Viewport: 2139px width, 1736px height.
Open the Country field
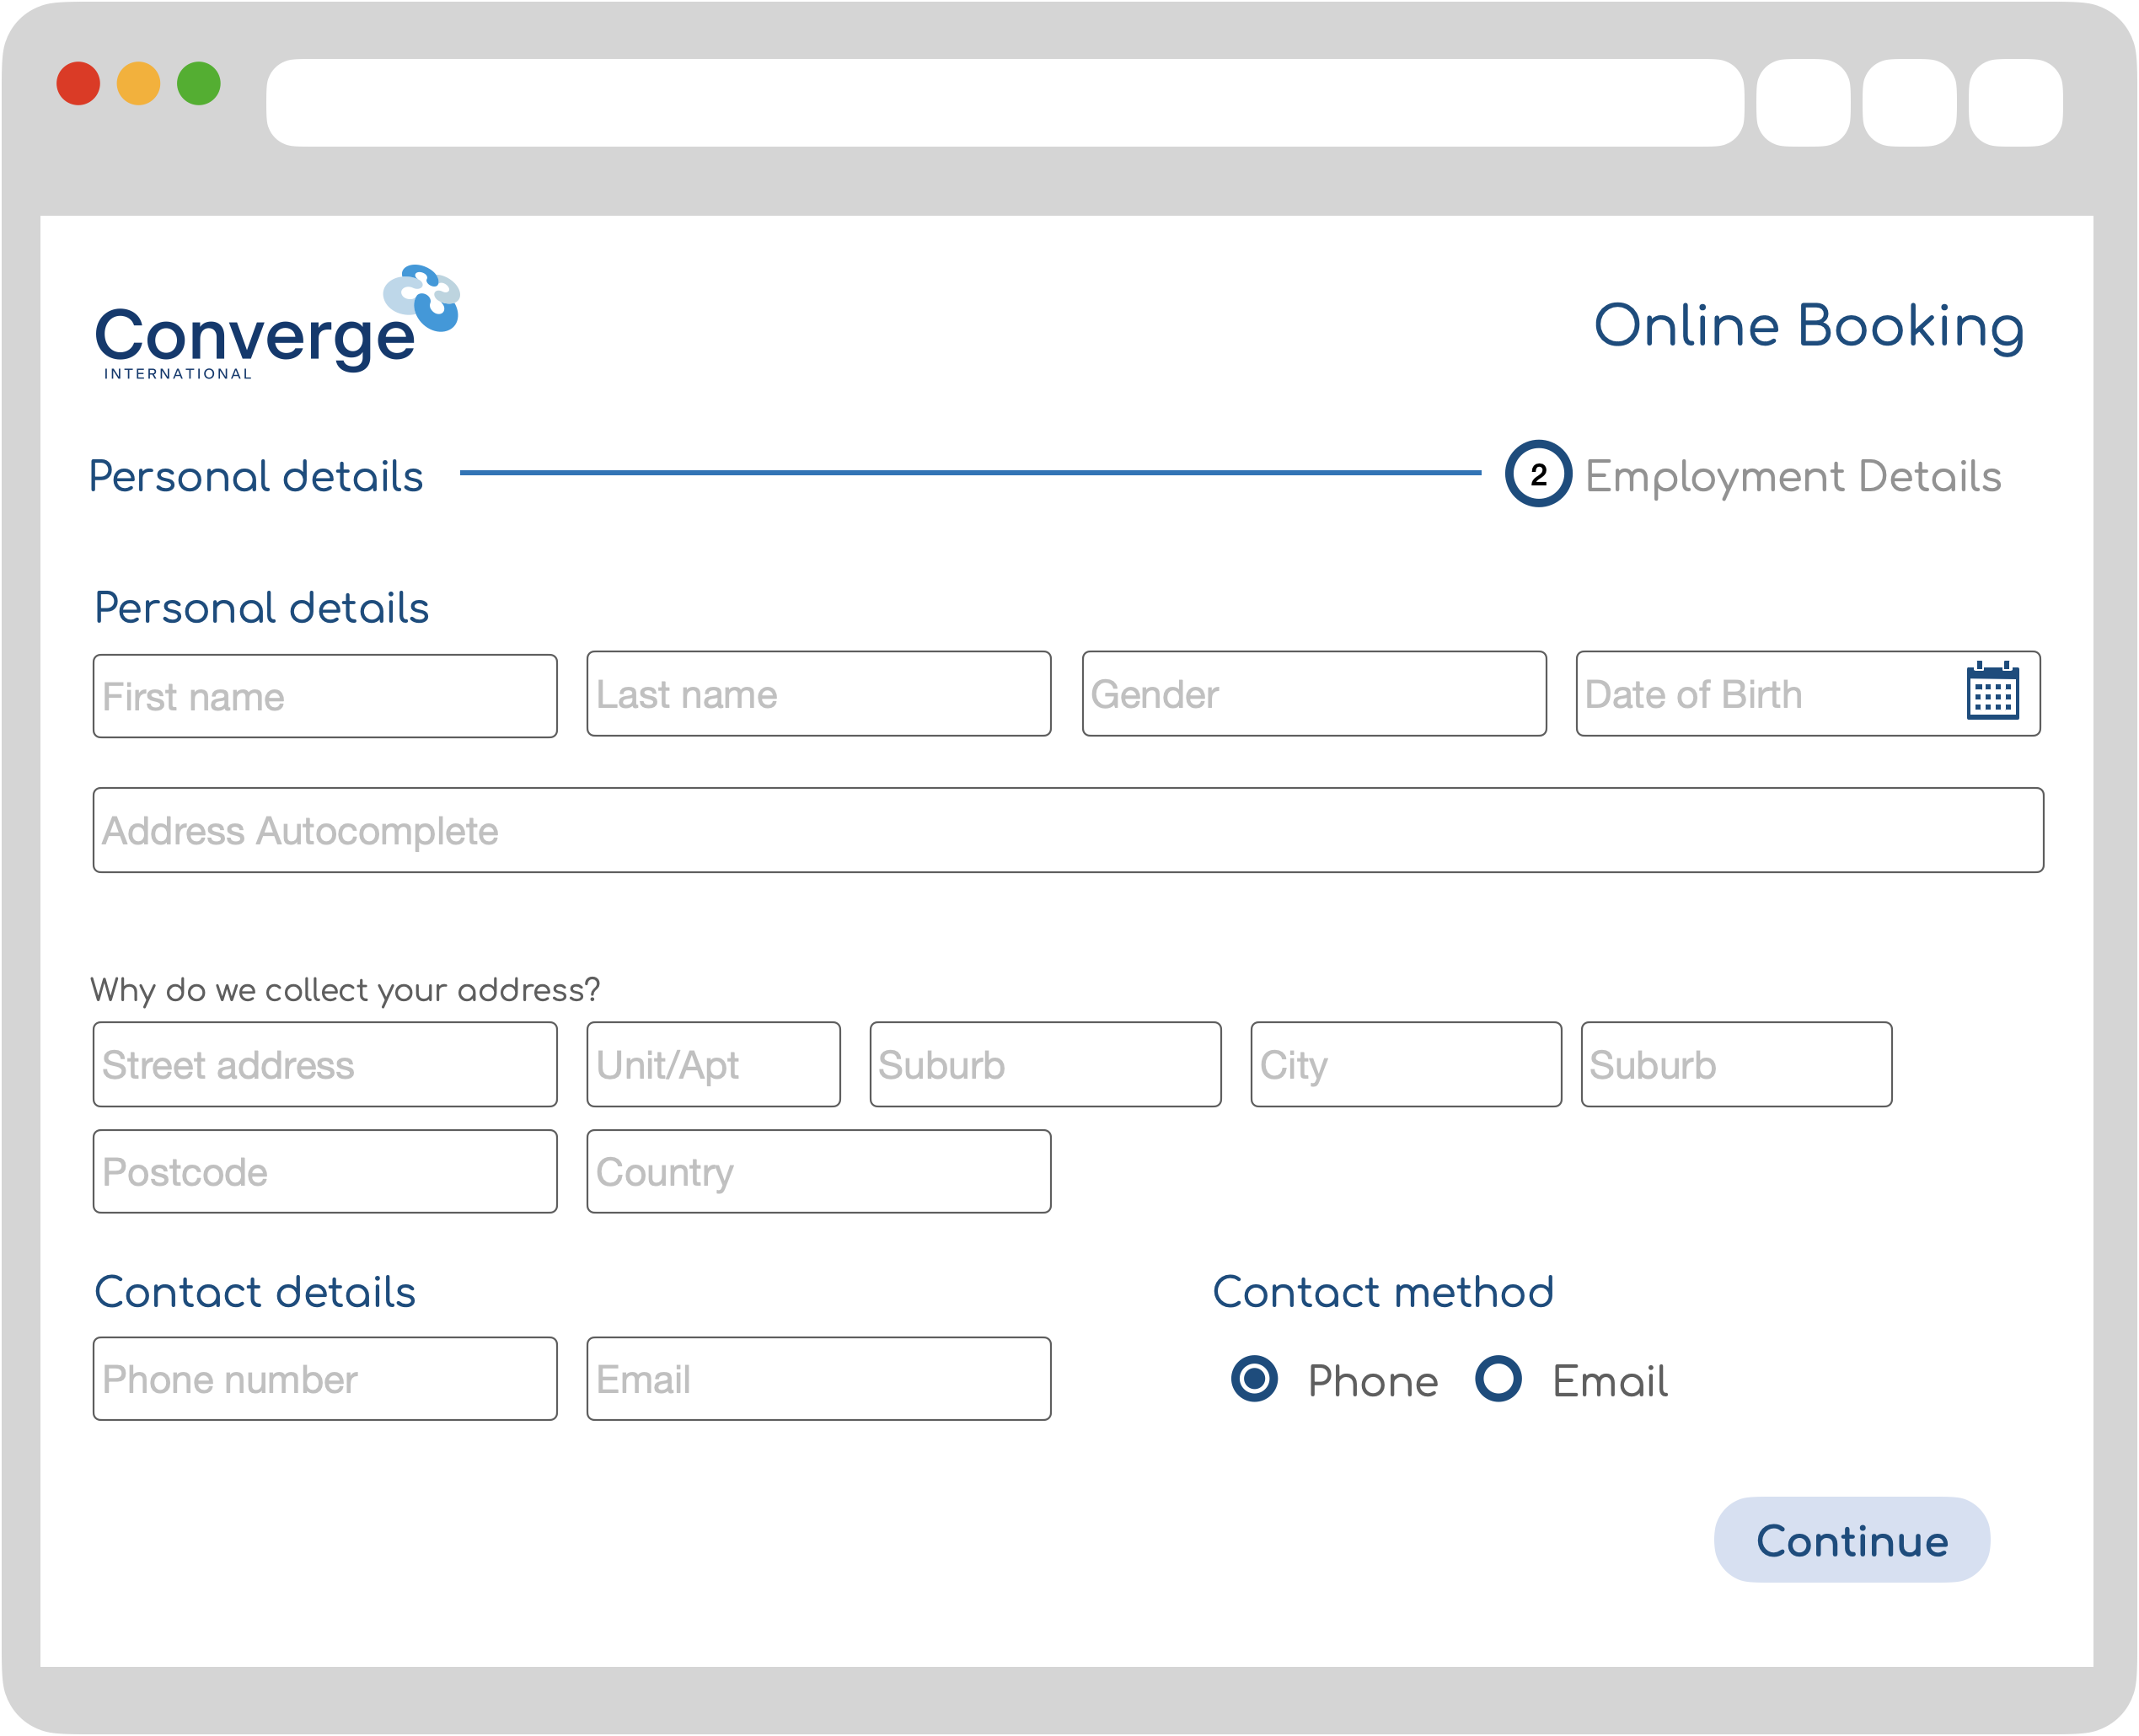(x=818, y=1172)
